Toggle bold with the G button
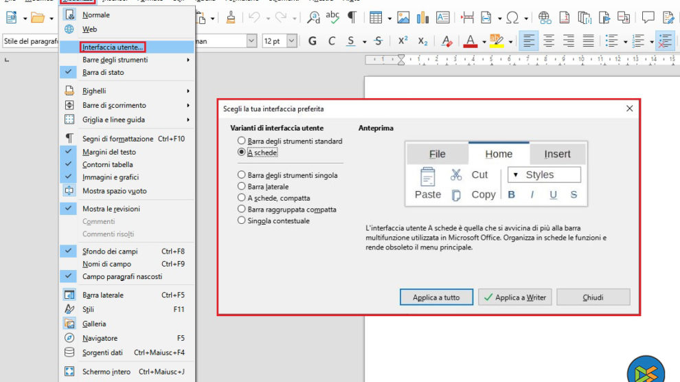 click(x=313, y=41)
